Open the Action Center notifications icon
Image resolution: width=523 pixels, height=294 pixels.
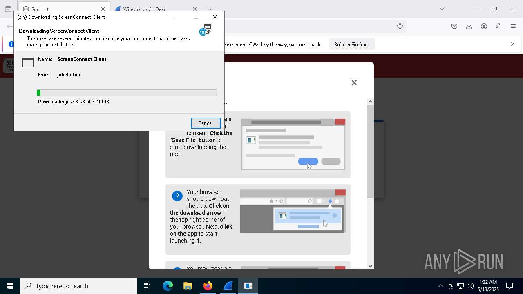click(x=510, y=286)
